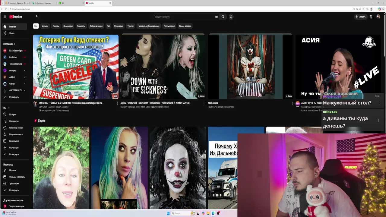Open the ЛОТЕРЕЮ ГРИН КАРД ОТМЕНЯЮТ video title
This screenshot has height=217, width=386.
click(x=71, y=103)
